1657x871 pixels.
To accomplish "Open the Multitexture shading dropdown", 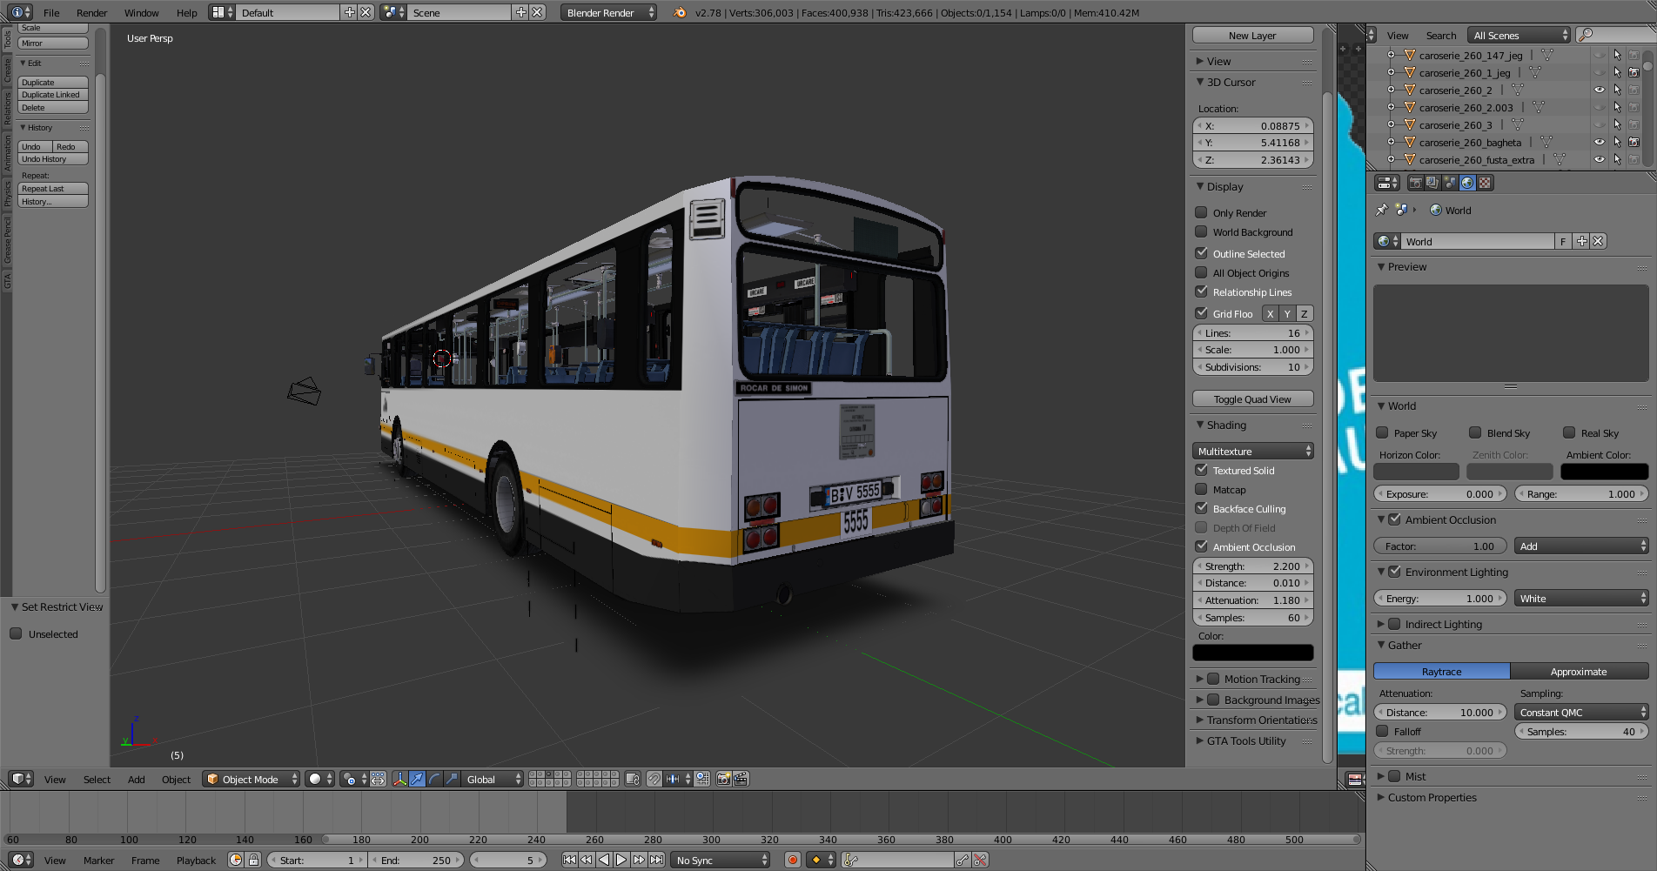I will 1252,451.
